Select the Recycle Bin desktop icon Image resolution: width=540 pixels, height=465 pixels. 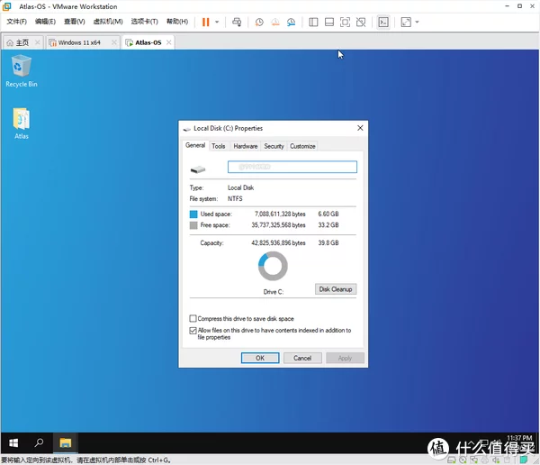[22, 71]
